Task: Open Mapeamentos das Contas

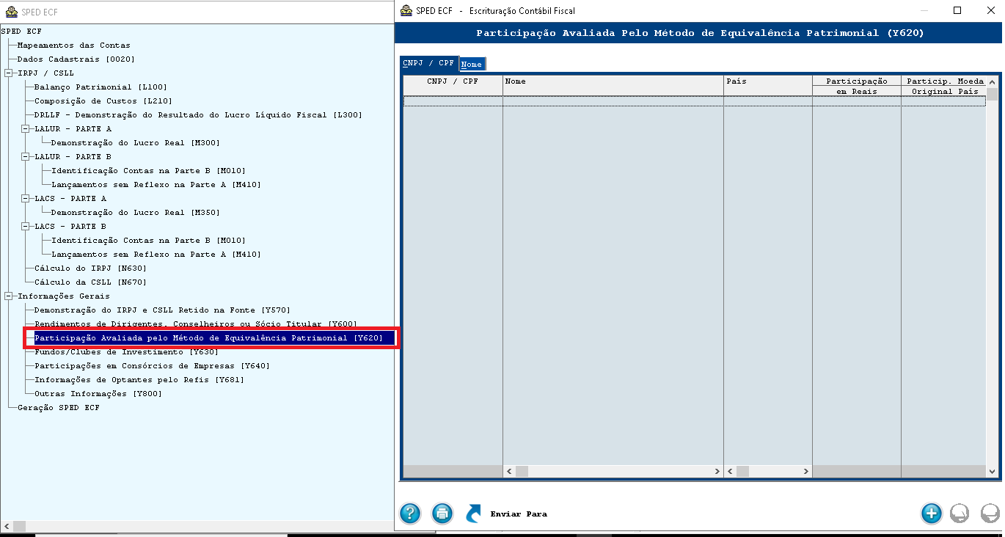Action: pyautogui.click(x=73, y=45)
